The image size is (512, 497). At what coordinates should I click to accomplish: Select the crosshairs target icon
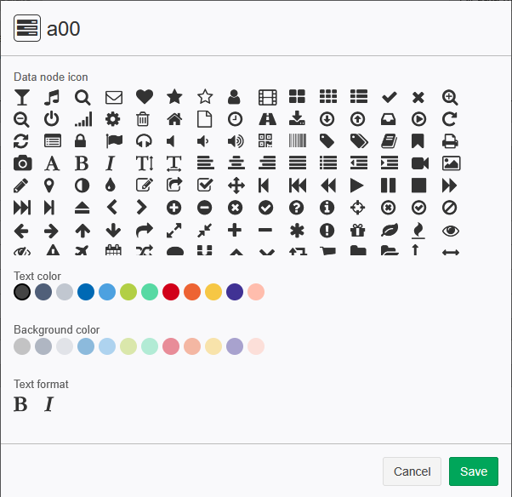tap(357, 208)
